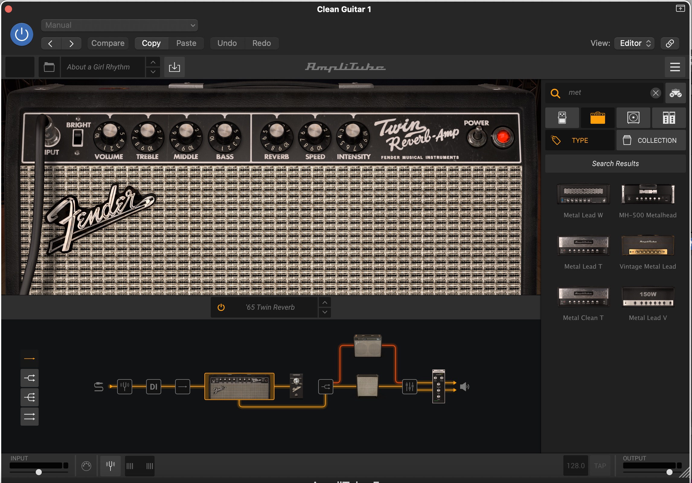Switch to the COLLECTION filter tab
The width and height of the screenshot is (692, 483).
pos(651,140)
